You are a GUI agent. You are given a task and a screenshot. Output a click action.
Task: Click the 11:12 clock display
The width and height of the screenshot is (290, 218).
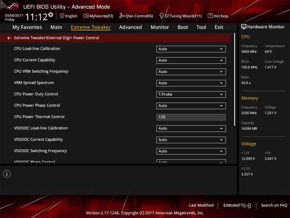click(36, 17)
